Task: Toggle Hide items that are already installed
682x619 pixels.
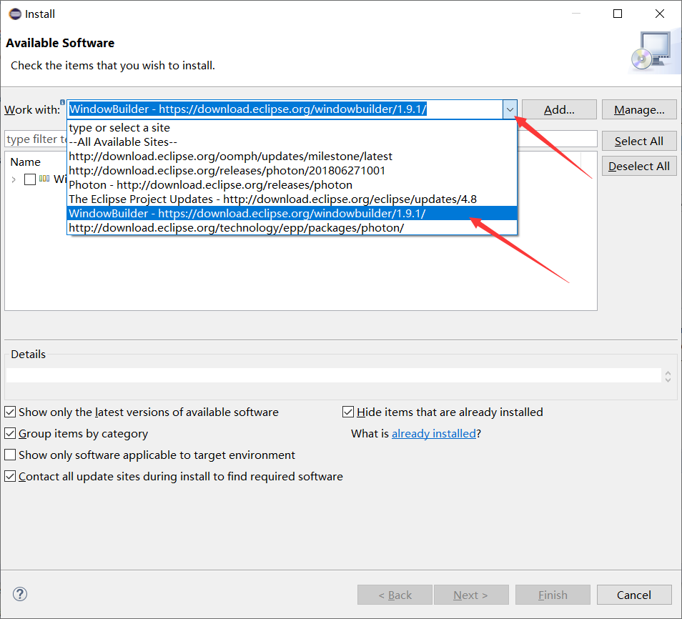Action: pos(349,412)
